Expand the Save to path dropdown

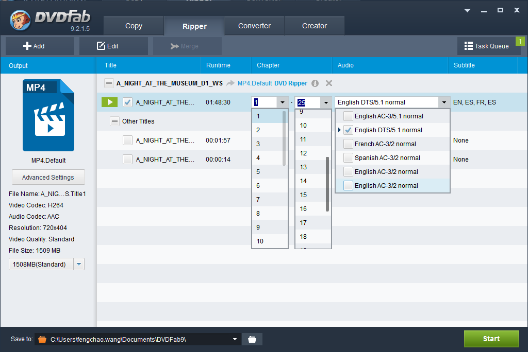pyautogui.click(x=235, y=339)
